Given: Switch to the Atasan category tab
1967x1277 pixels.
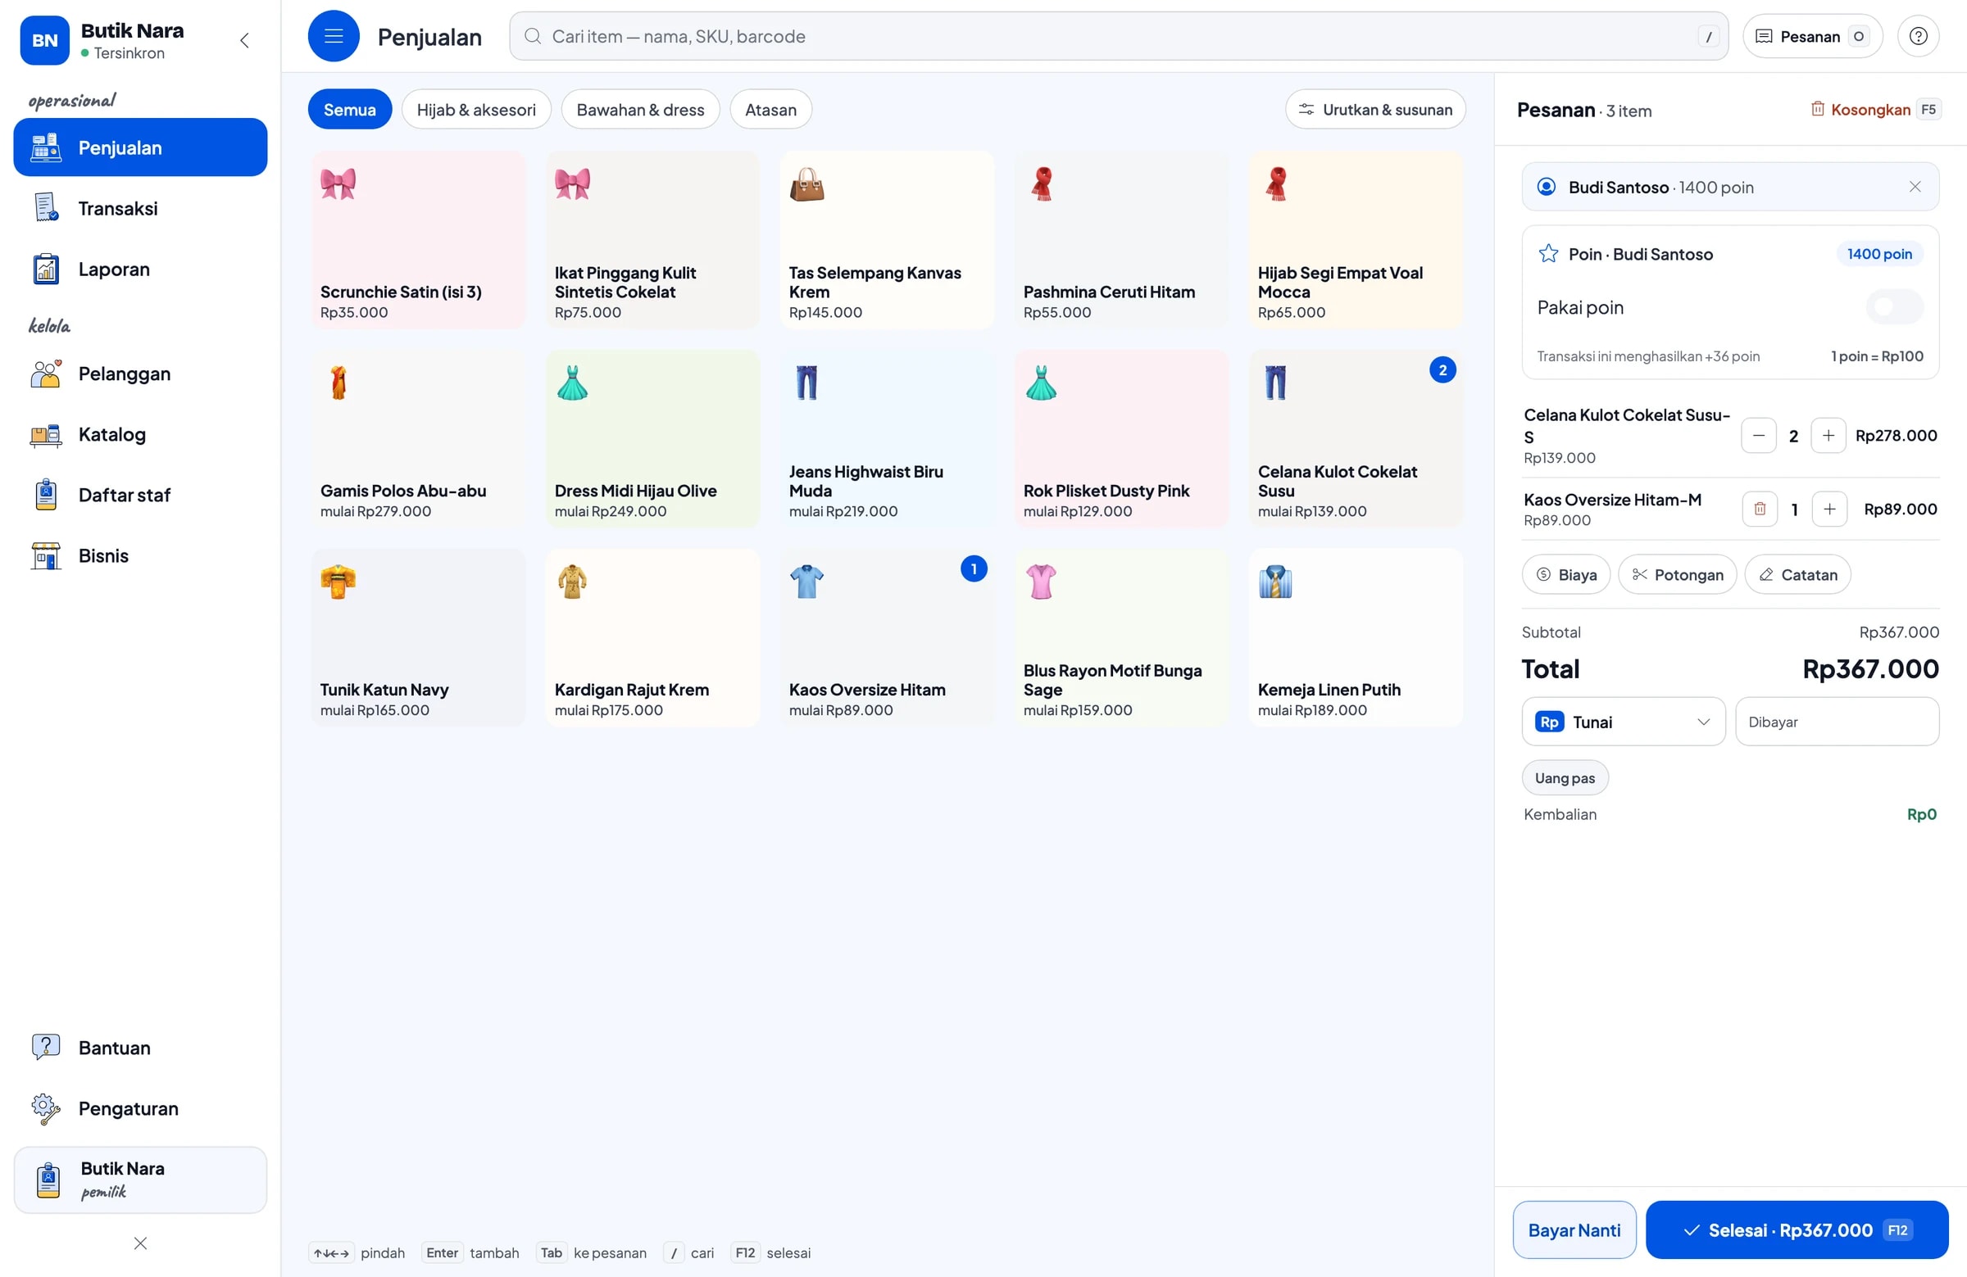Looking at the screenshot, I should pyautogui.click(x=770, y=110).
